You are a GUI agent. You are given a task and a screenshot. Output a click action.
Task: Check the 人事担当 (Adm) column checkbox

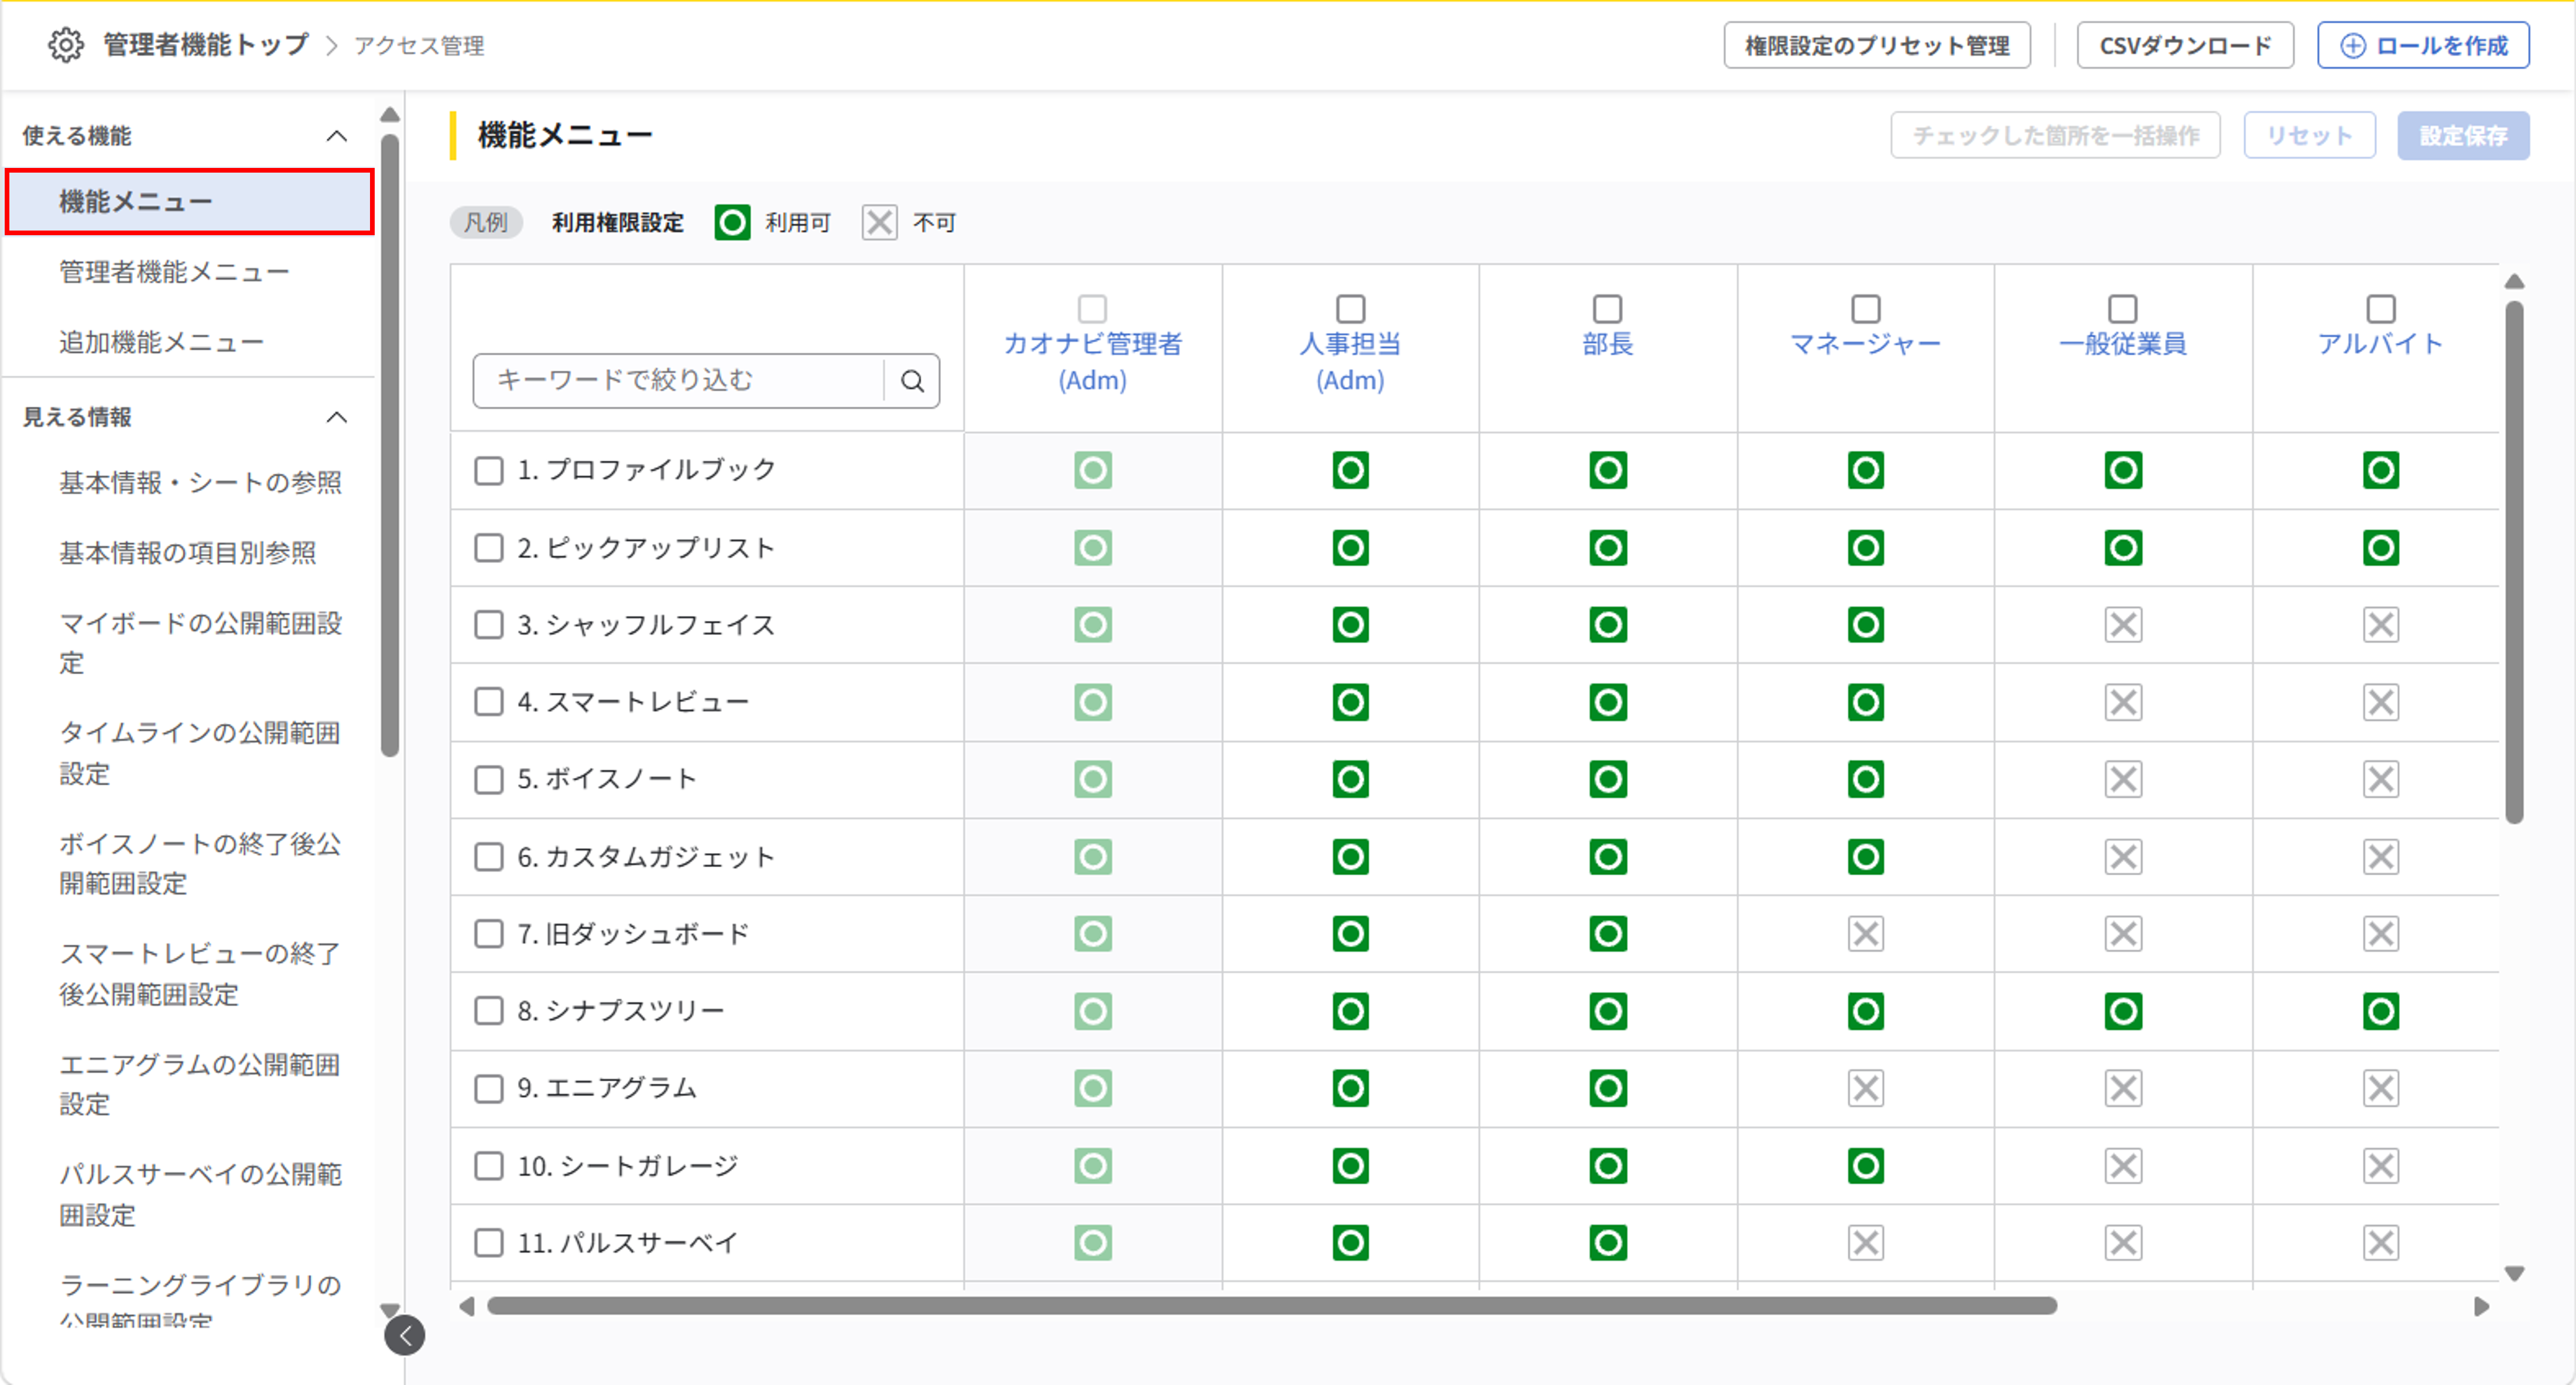coord(1350,308)
